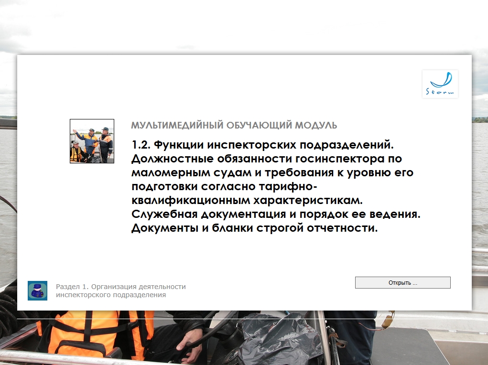Click the Раздел 1. Организация деятельности caption
This screenshot has width=488, height=365.
tap(121, 290)
